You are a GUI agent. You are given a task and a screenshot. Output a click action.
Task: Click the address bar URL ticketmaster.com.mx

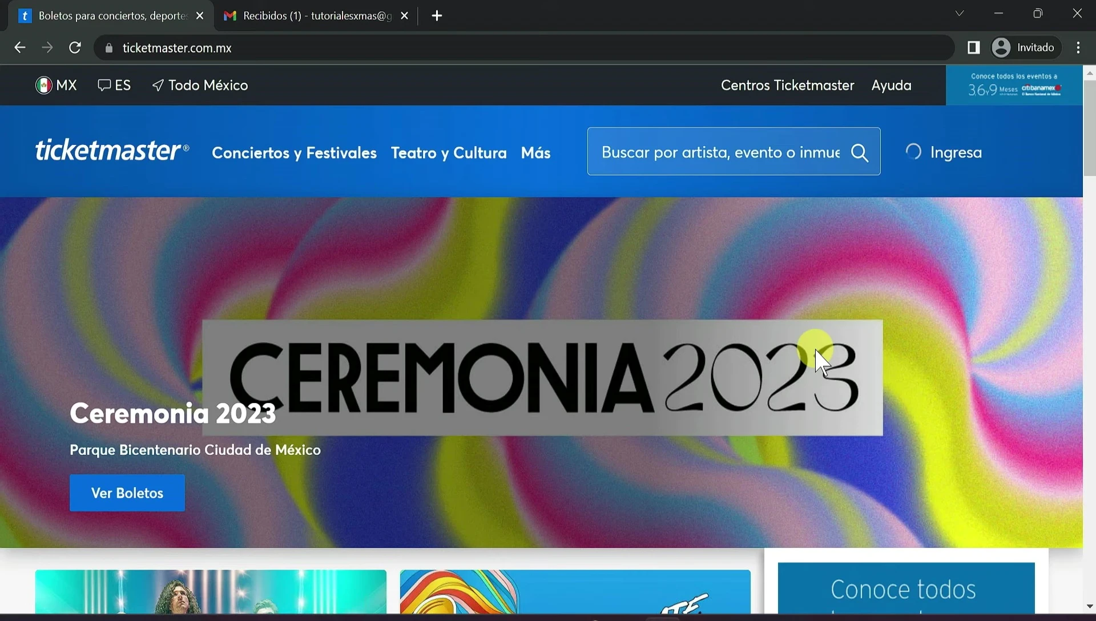pos(177,48)
